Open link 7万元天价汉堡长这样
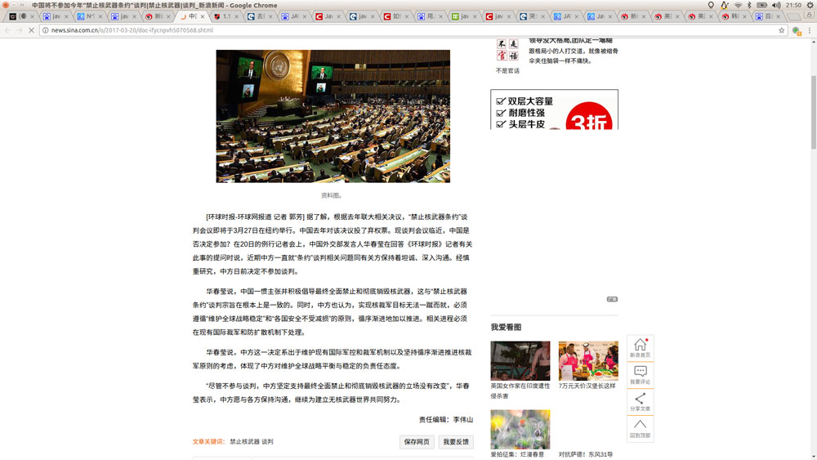The height and width of the screenshot is (460, 817). coord(587,386)
